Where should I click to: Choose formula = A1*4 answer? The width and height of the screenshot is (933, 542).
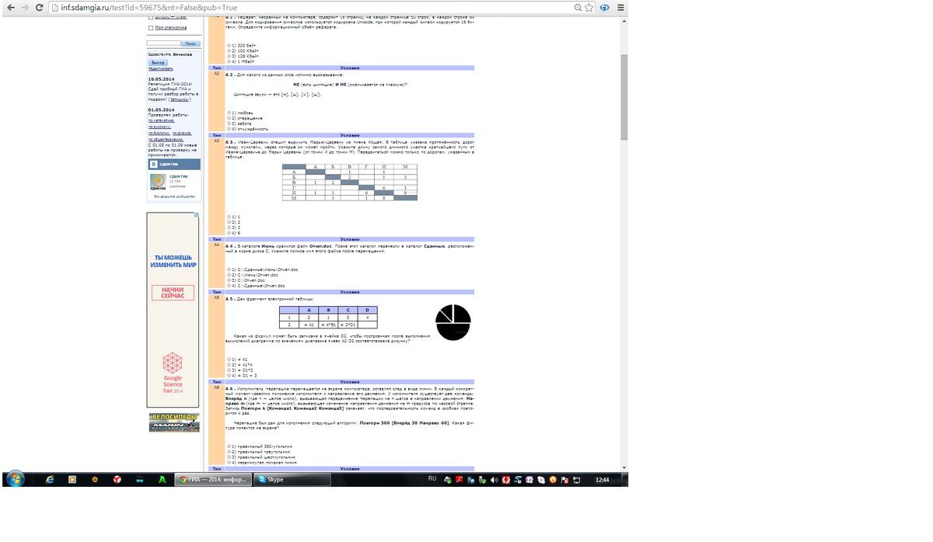(x=230, y=364)
